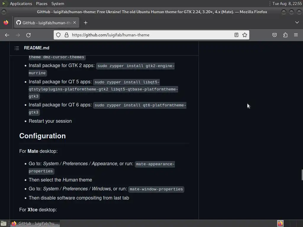303x227 pixels.
Task: Go back with the back arrow
Action: click(x=7, y=35)
